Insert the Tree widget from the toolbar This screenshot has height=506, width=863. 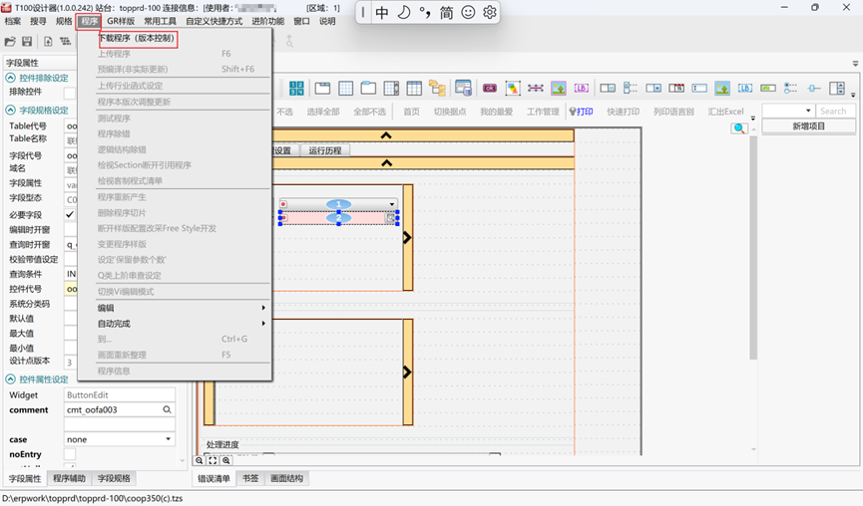tap(438, 88)
